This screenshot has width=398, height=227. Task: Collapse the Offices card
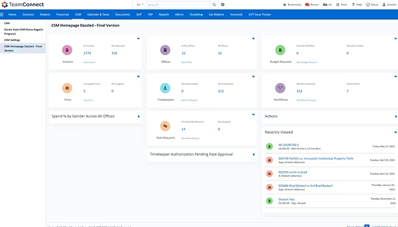(254, 39)
